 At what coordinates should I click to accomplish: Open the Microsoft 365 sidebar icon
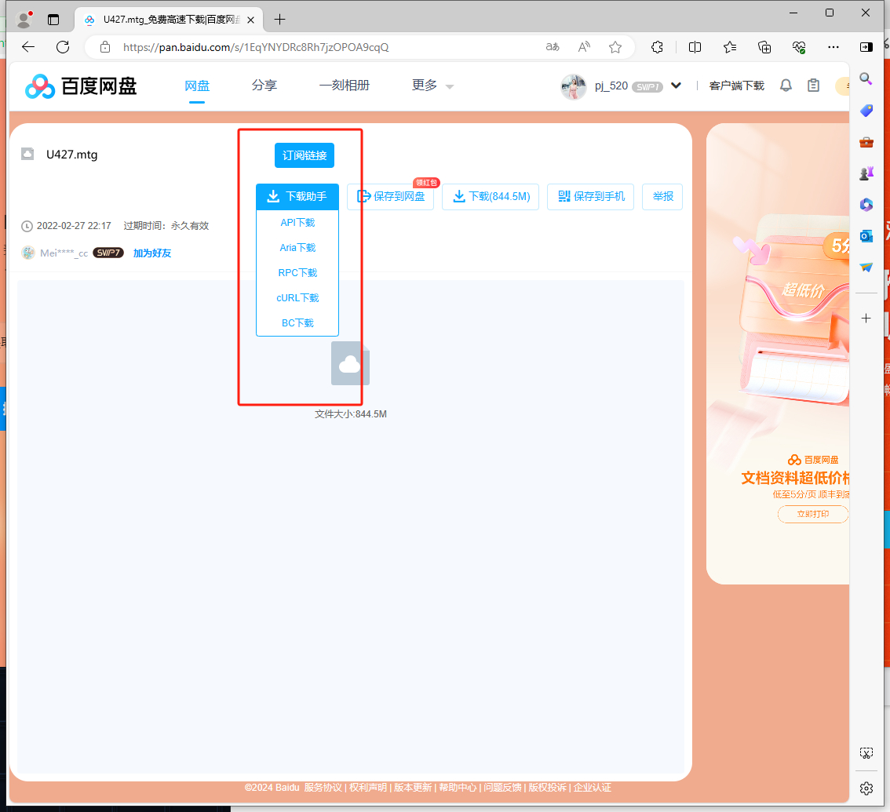866,205
